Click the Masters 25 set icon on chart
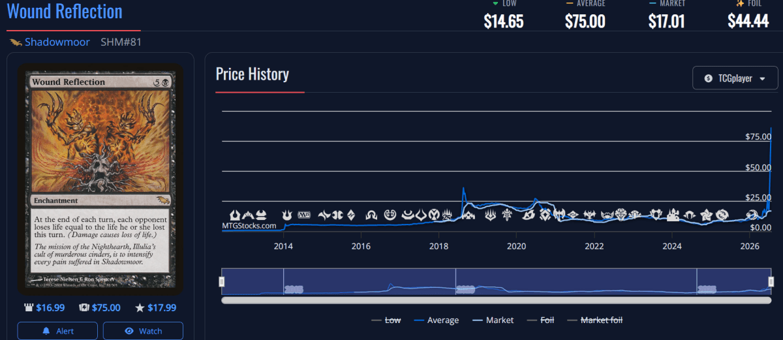Image resolution: width=783 pixels, height=340 pixels. 447,215
